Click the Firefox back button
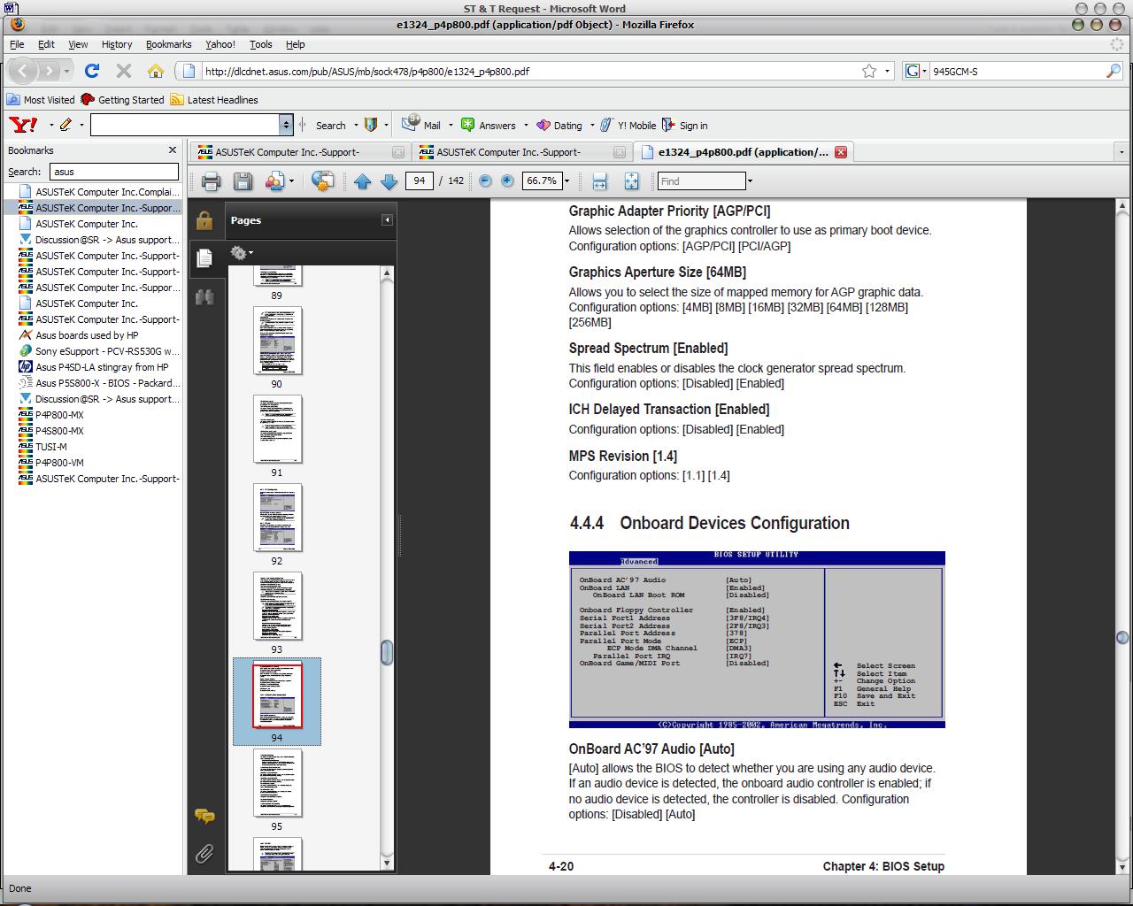 24,71
